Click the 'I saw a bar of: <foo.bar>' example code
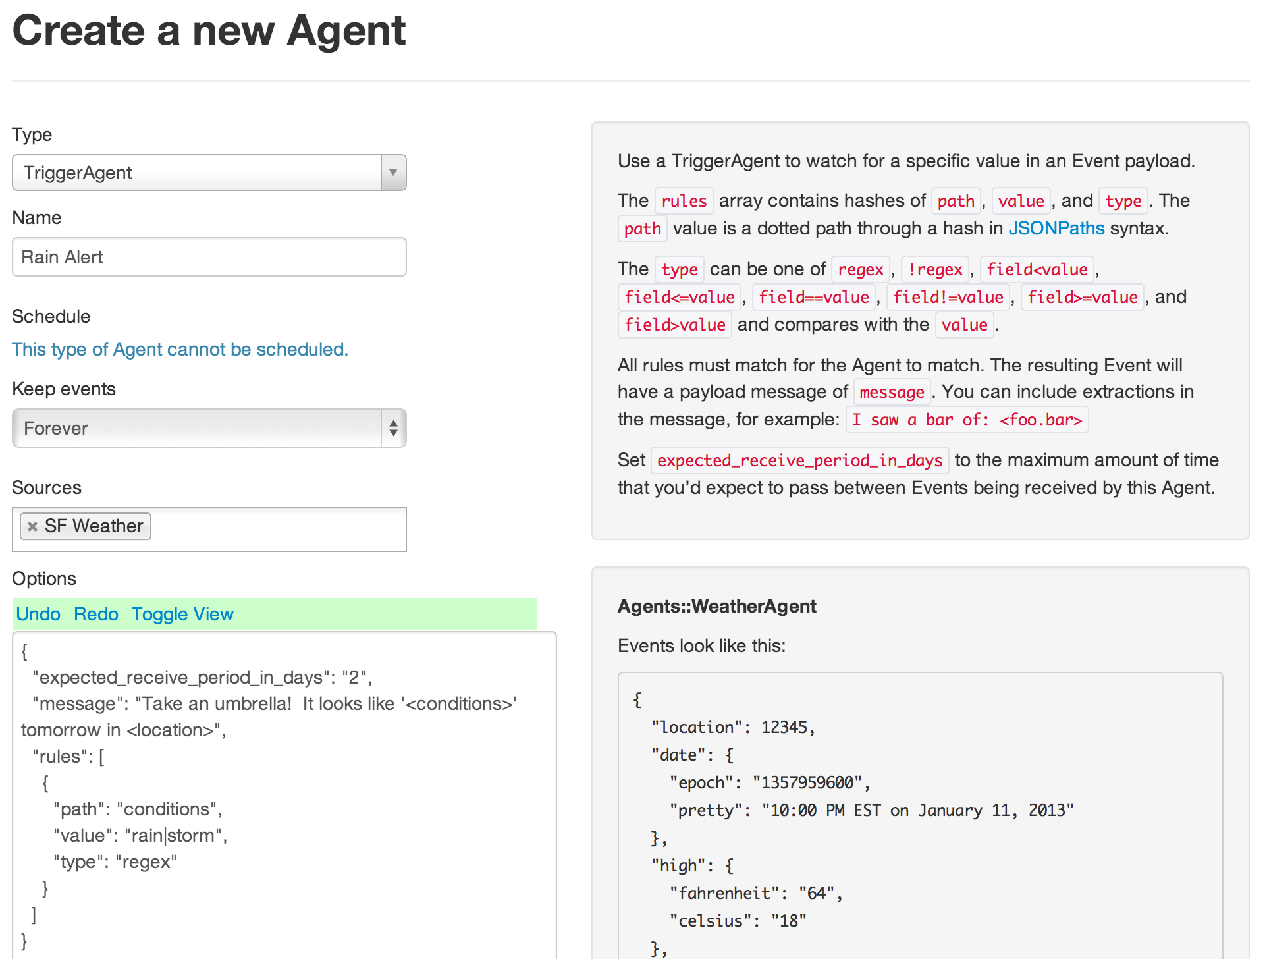This screenshot has width=1267, height=959. click(967, 420)
